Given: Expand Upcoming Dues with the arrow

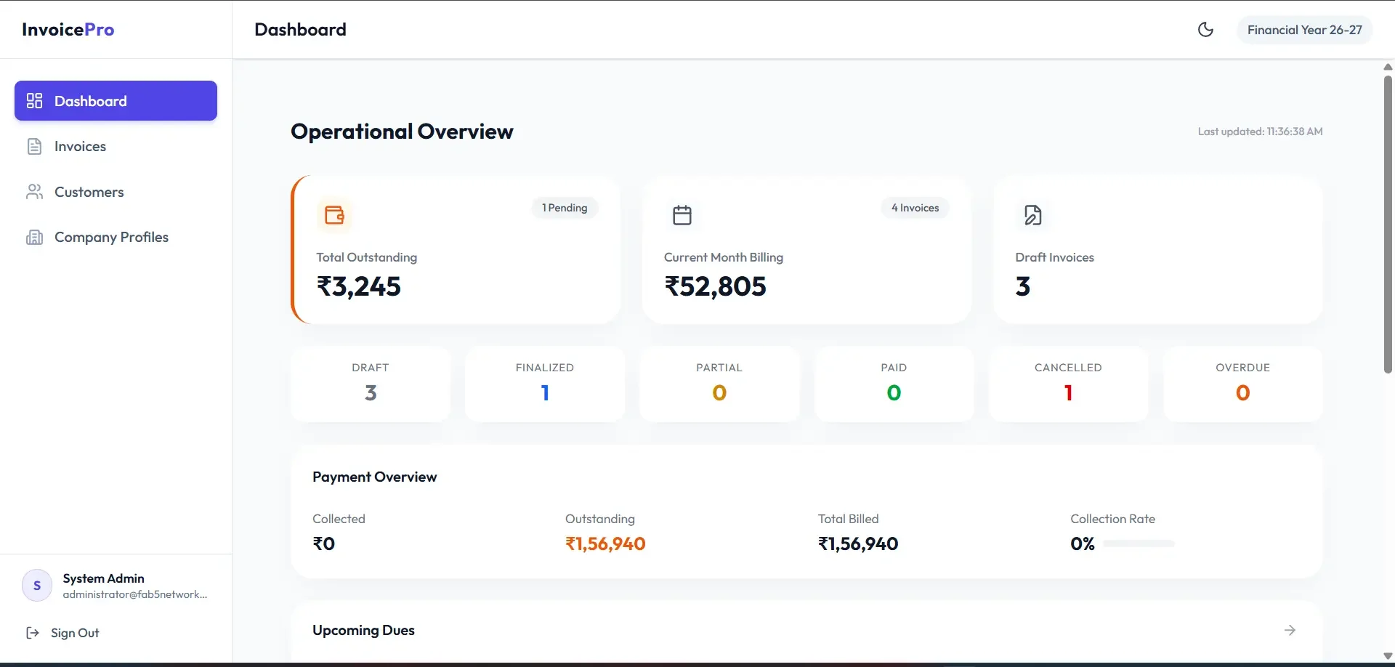Looking at the screenshot, I should pos(1290,630).
